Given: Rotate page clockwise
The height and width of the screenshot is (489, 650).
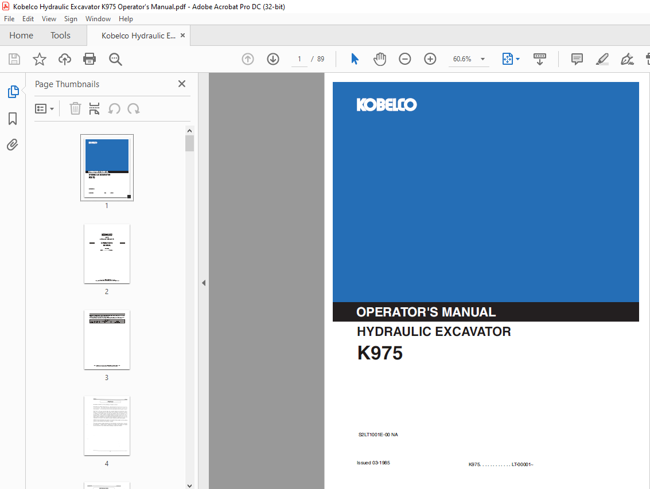Looking at the screenshot, I should 134,109.
